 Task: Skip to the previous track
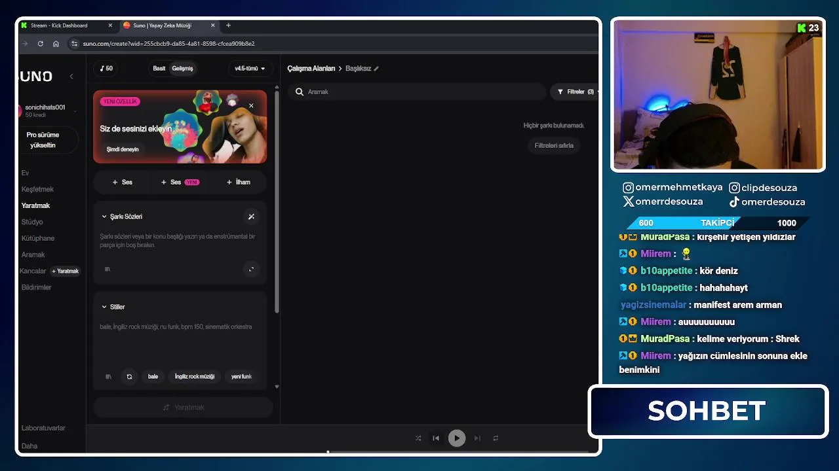pos(436,438)
